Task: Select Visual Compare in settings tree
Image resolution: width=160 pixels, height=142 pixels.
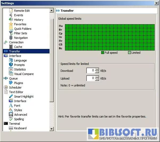Action: click(24, 74)
